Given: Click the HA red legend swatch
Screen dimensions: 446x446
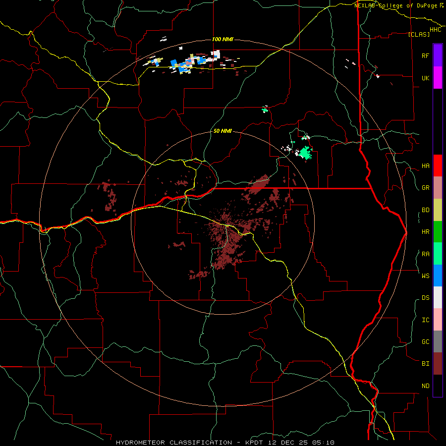Looking at the screenshot, I should (x=438, y=166).
